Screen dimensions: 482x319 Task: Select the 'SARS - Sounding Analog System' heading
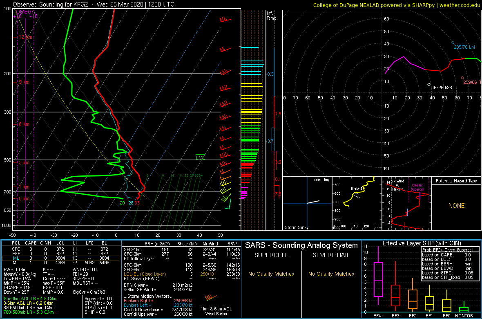[x=301, y=245]
